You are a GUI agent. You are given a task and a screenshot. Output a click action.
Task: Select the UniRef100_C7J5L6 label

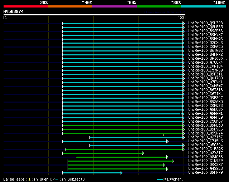(205, 141)
